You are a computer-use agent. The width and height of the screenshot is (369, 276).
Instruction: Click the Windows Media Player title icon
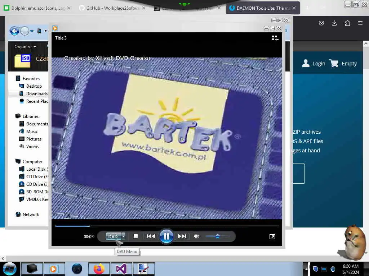55,28
